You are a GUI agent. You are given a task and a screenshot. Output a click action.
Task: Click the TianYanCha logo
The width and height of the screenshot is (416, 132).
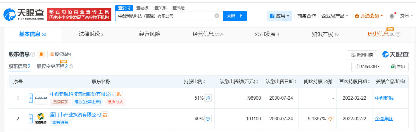click(24, 14)
